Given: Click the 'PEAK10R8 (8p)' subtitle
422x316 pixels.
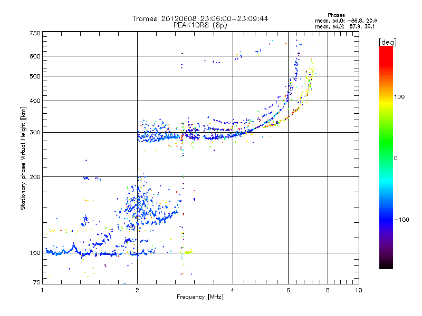Looking at the screenshot, I should (200, 25).
